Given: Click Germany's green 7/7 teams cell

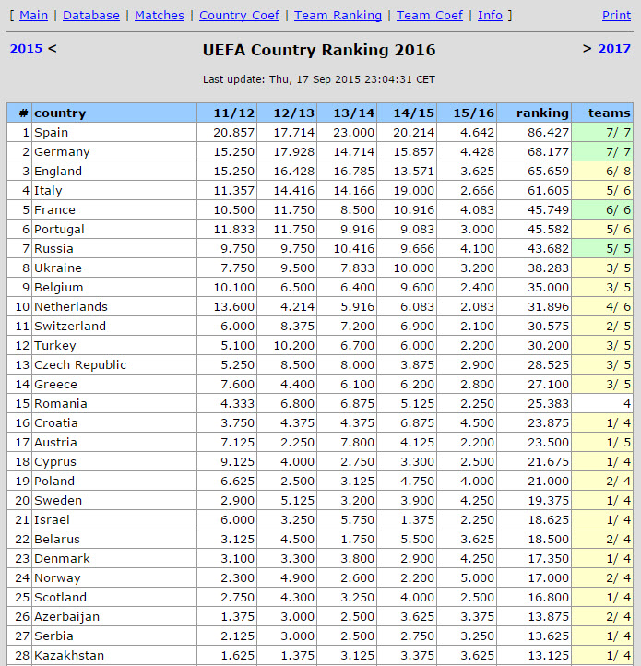Looking at the screenshot, I should pos(603,151).
